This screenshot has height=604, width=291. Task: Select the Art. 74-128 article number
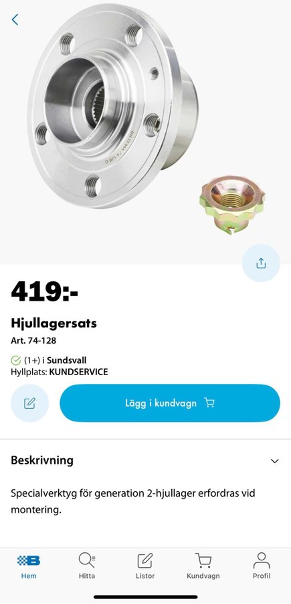(33, 341)
